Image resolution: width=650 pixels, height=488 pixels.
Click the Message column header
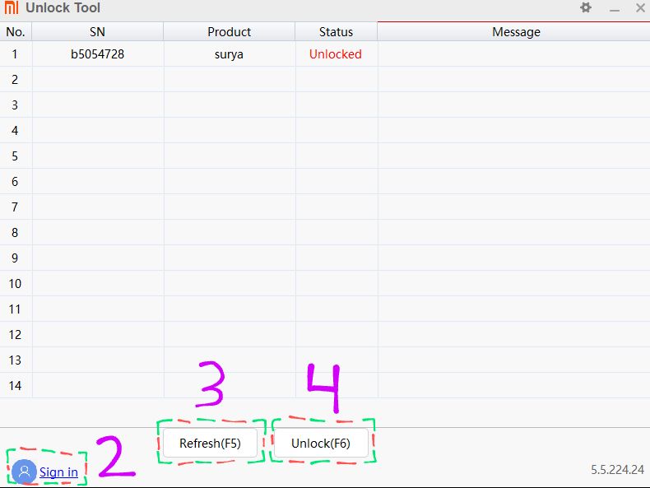(x=516, y=31)
